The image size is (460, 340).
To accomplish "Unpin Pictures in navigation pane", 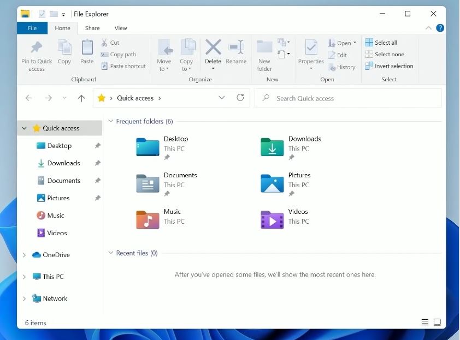I will click(x=98, y=198).
